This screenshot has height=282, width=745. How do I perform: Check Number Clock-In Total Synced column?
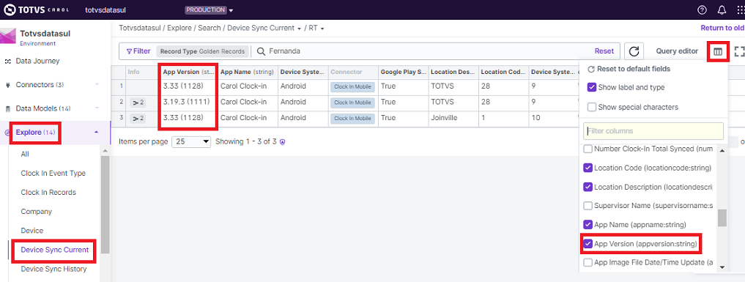tap(588, 149)
